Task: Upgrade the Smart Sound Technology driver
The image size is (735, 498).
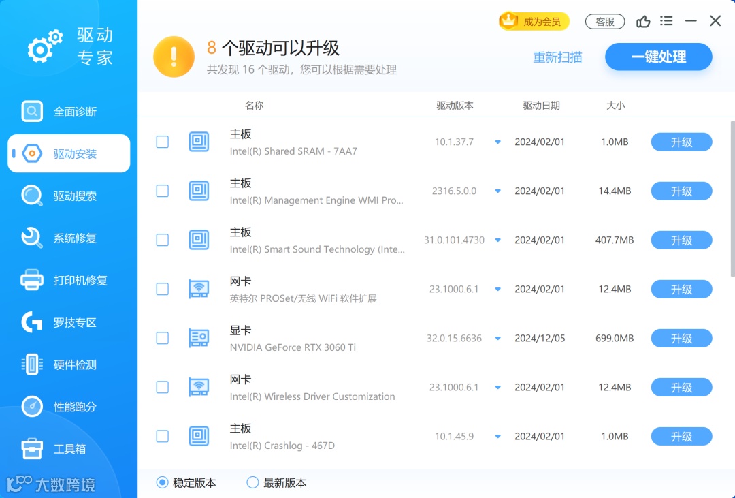Action: tap(681, 240)
